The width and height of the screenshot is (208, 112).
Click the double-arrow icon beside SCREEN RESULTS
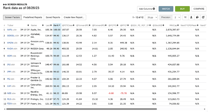(x=5, y=5)
